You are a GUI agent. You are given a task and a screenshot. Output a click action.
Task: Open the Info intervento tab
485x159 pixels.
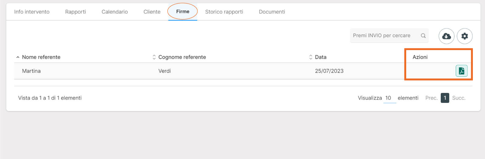tap(32, 12)
